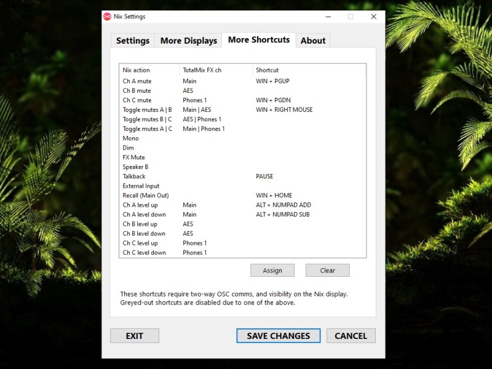This screenshot has width=492, height=369.
Task: Switch to the Settings tab
Action: click(x=132, y=40)
